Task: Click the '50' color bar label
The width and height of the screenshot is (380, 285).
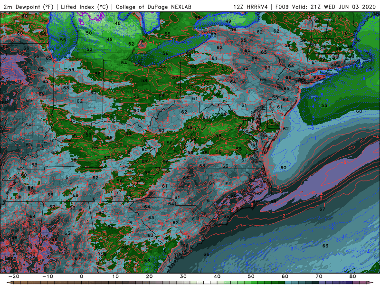Action: pos(251,276)
